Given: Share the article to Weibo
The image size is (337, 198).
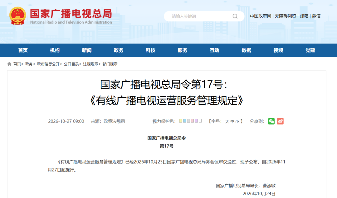Looking at the screenshot, I should tap(280, 121).
